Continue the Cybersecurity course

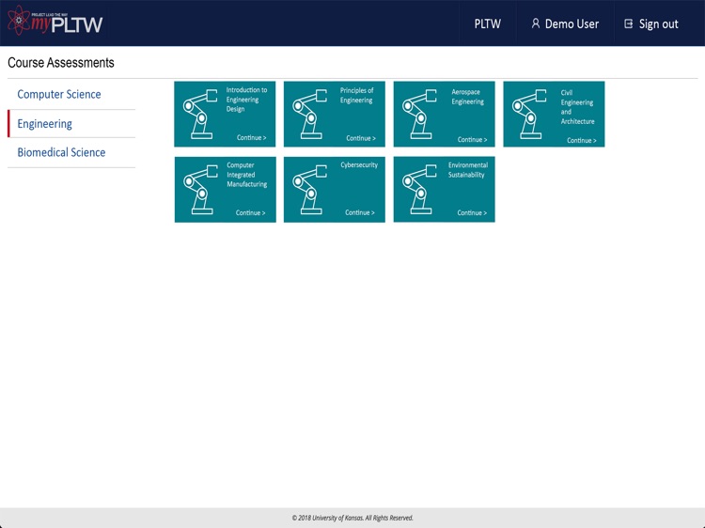click(x=360, y=212)
